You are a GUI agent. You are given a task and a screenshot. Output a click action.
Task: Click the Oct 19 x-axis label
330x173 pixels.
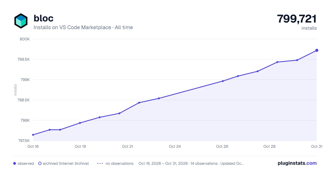pos(80,146)
